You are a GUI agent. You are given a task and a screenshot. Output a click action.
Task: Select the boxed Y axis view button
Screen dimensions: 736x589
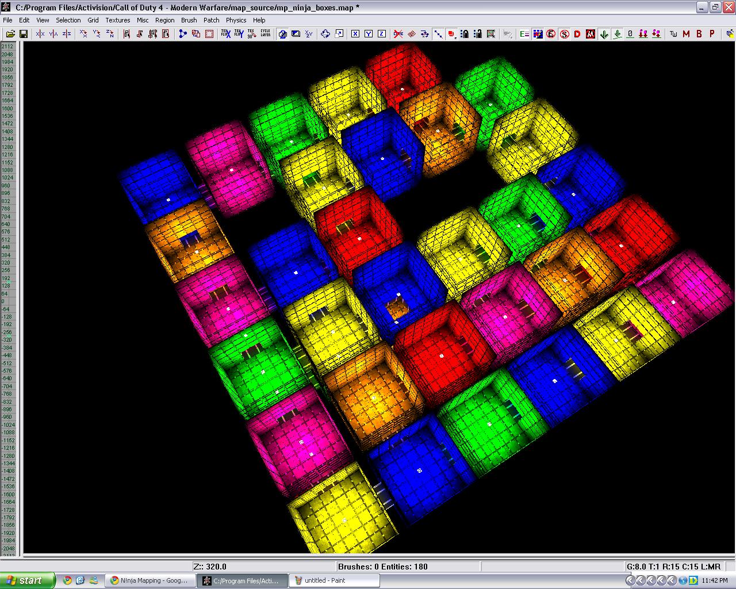pyautogui.click(x=369, y=34)
